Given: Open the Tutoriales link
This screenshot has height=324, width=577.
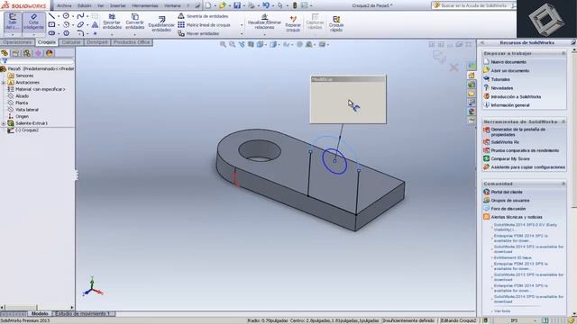Looking at the screenshot, I should point(500,79).
